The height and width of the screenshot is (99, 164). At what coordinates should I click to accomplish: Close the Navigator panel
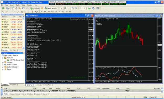24,53
